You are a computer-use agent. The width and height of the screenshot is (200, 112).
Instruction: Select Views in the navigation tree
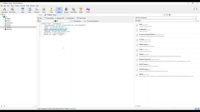[9, 21]
